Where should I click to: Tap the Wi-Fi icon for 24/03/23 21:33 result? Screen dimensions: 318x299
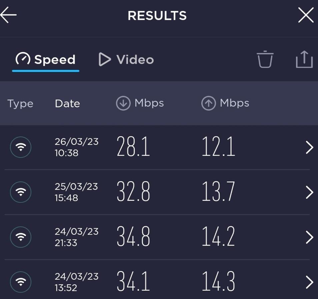[21, 237]
